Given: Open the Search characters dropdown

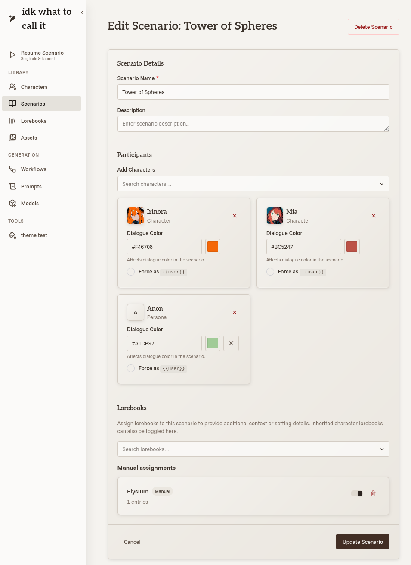Looking at the screenshot, I should click(253, 184).
